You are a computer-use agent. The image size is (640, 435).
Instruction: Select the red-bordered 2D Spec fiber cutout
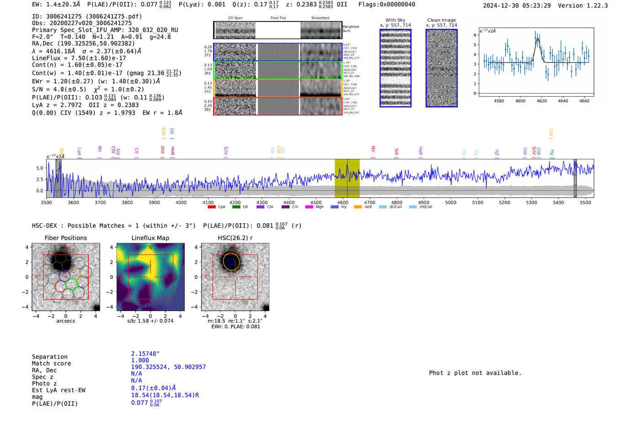[235, 106]
